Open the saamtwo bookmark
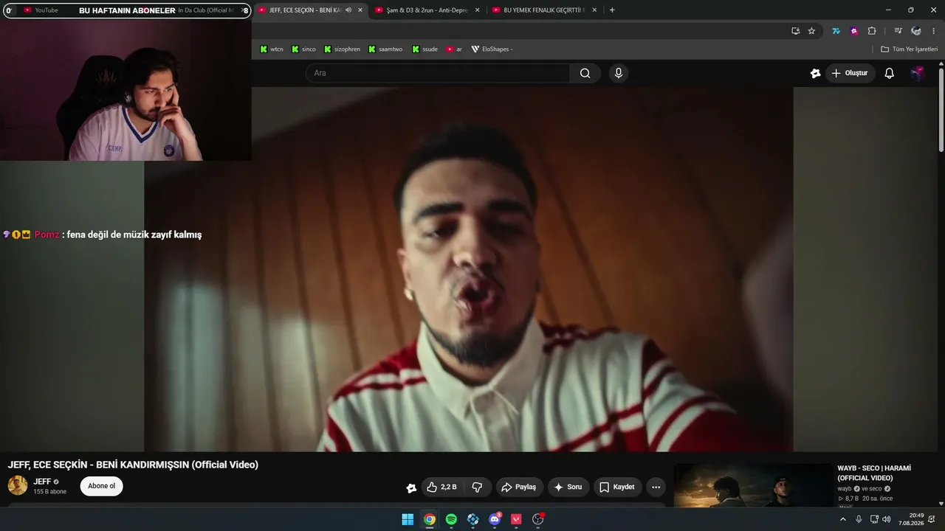 (385, 49)
